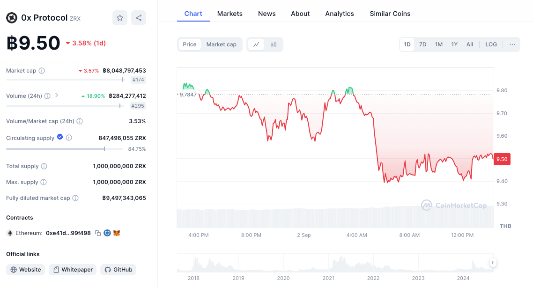Click volume value ฿284,277,412

(127, 96)
